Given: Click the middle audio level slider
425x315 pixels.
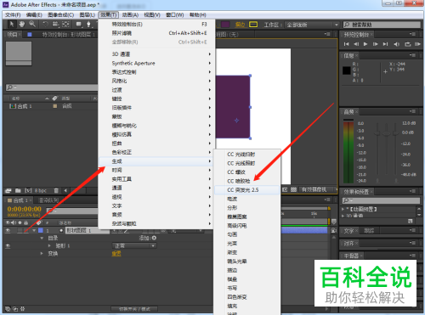Looking at the screenshot, I should tap(386, 133).
